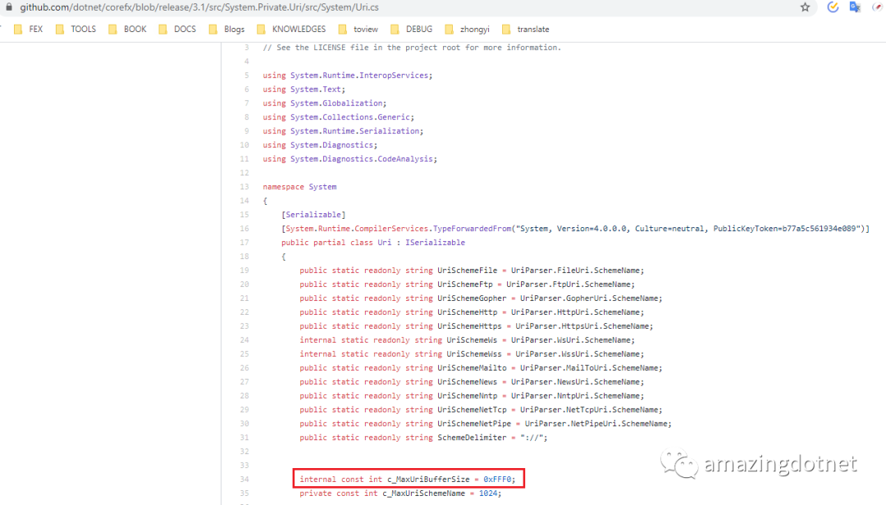
Task: Select line number 31
Action: 244,437
